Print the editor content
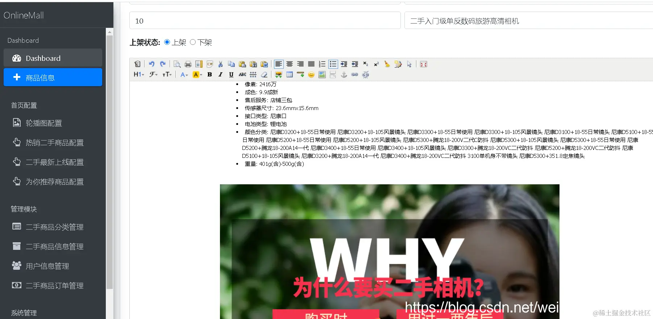Screen dimensions: 653x319 pos(188,64)
